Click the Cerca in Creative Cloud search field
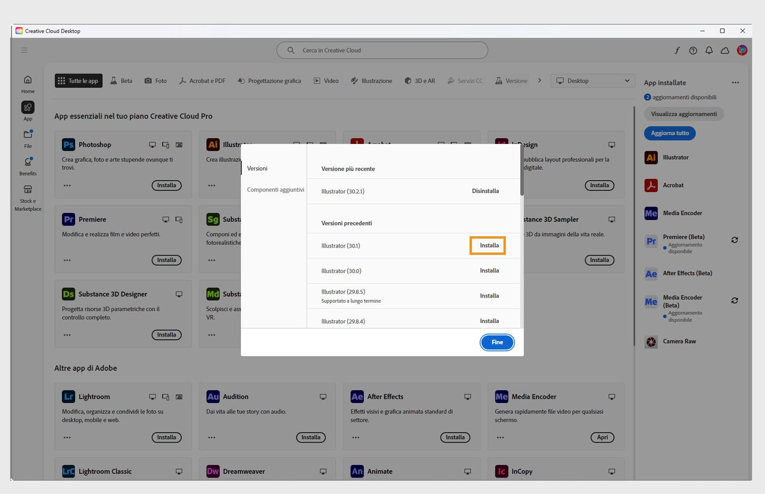Image resolution: width=765 pixels, height=494 pixels. (x=382, y=50)
